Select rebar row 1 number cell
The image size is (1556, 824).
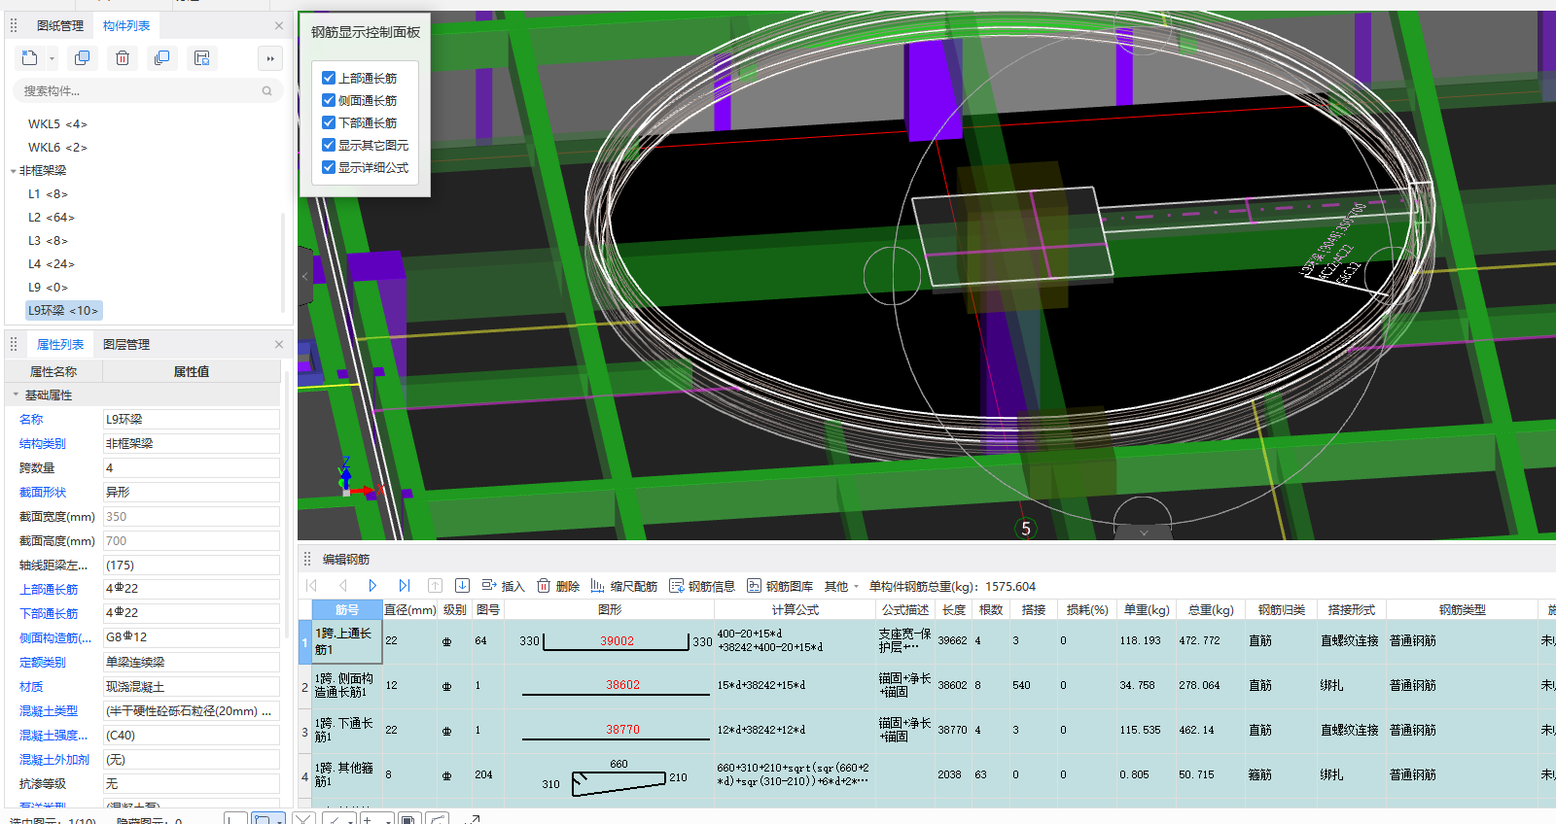tap(304, 641)
